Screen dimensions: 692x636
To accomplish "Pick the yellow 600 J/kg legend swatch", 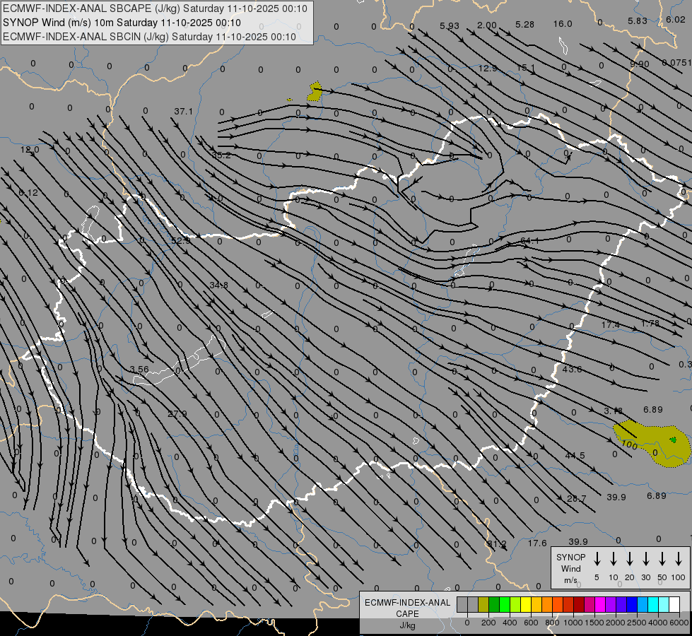I will 526,604.
